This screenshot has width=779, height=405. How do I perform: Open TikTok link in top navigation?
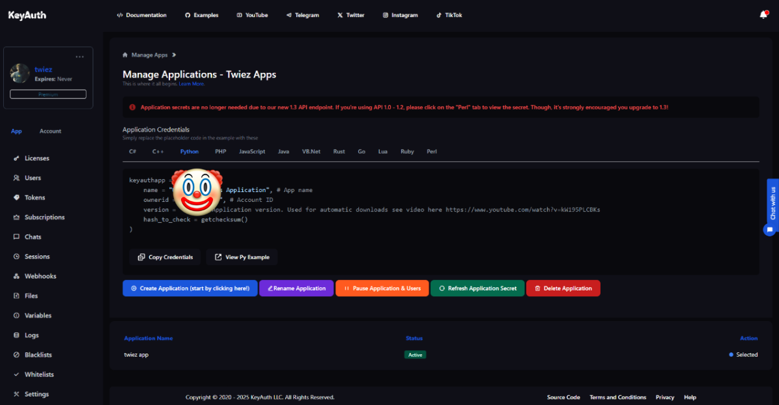click(449, 16)
